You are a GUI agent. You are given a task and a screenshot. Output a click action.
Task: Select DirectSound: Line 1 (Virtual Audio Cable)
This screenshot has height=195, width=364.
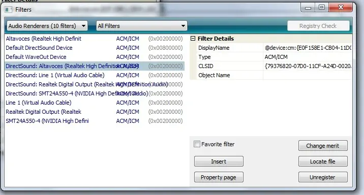click(95, 75)
